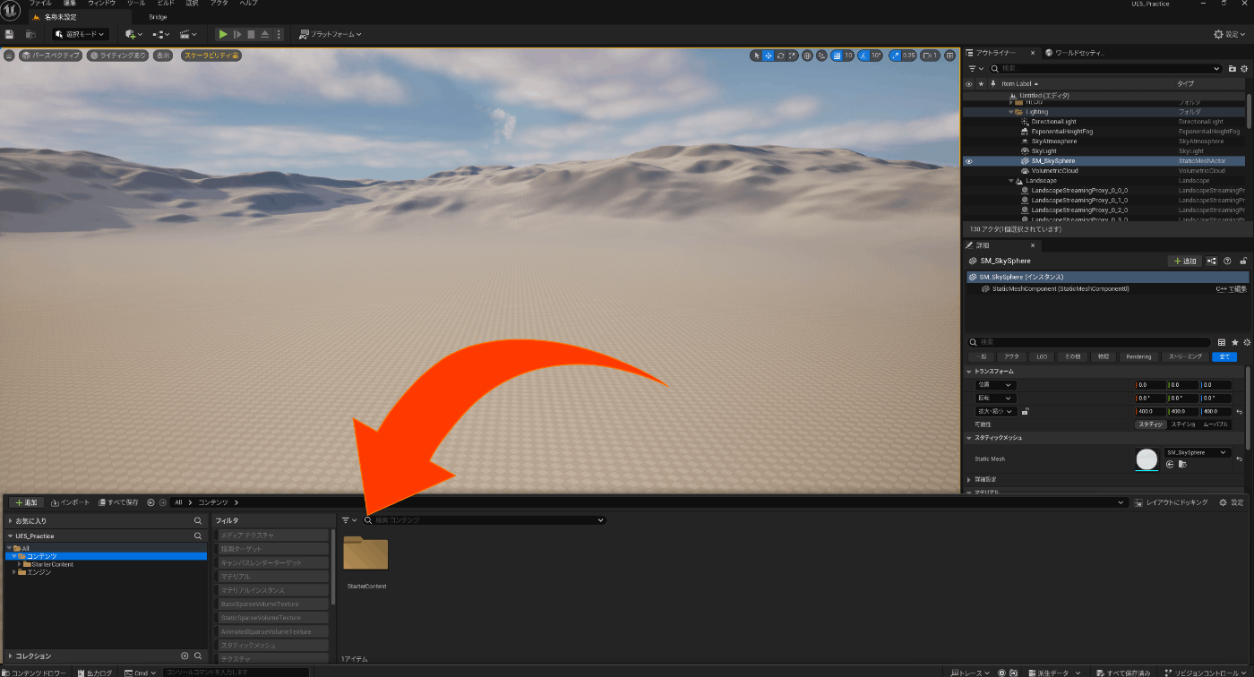Click the content browser search field
The image size is (1254, 677).
tap(485, 520)
